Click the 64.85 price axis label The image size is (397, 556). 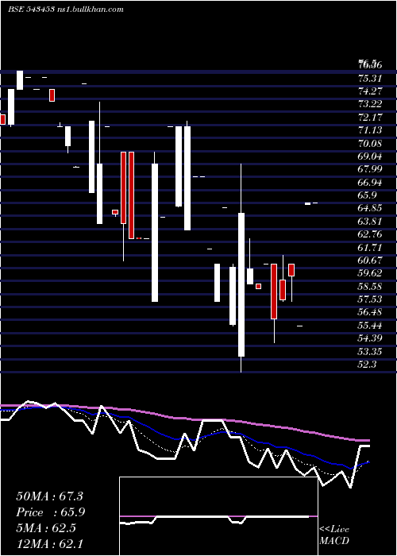(x=370, y=208)
